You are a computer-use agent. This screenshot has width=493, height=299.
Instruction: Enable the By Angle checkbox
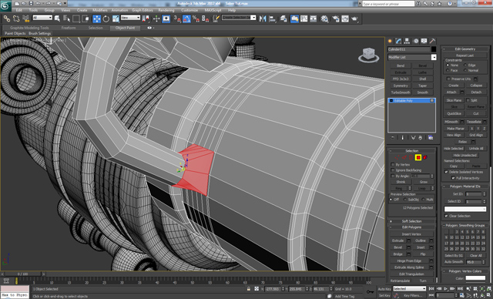pos(393,176)
